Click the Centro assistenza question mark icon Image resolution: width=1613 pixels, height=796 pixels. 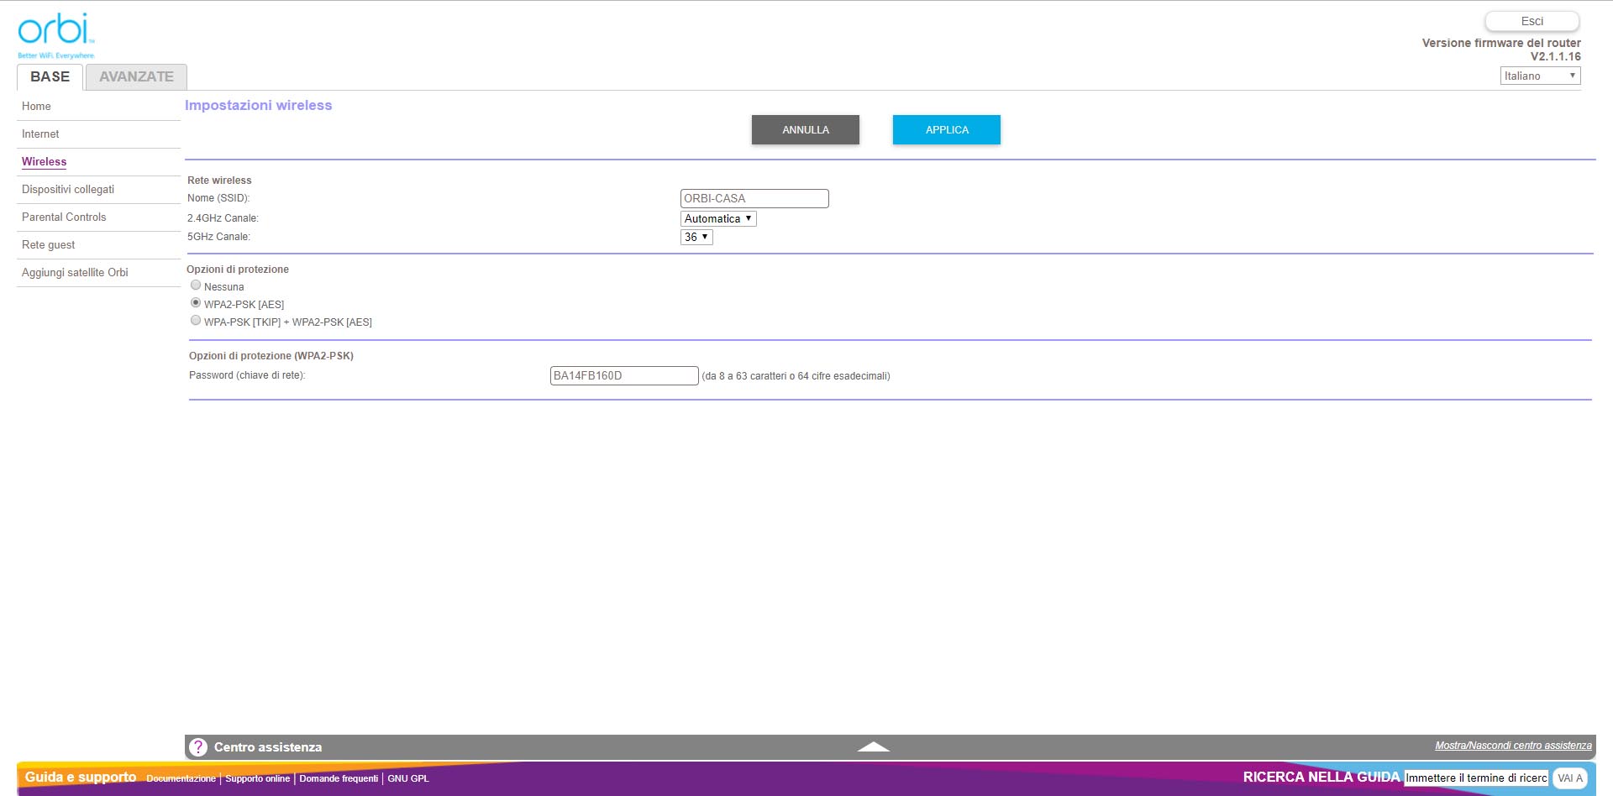198,747
